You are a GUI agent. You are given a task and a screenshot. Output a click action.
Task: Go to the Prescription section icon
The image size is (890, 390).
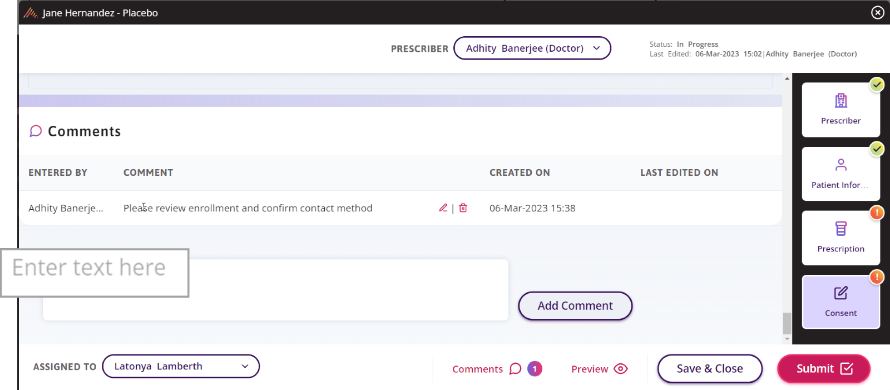840,229
